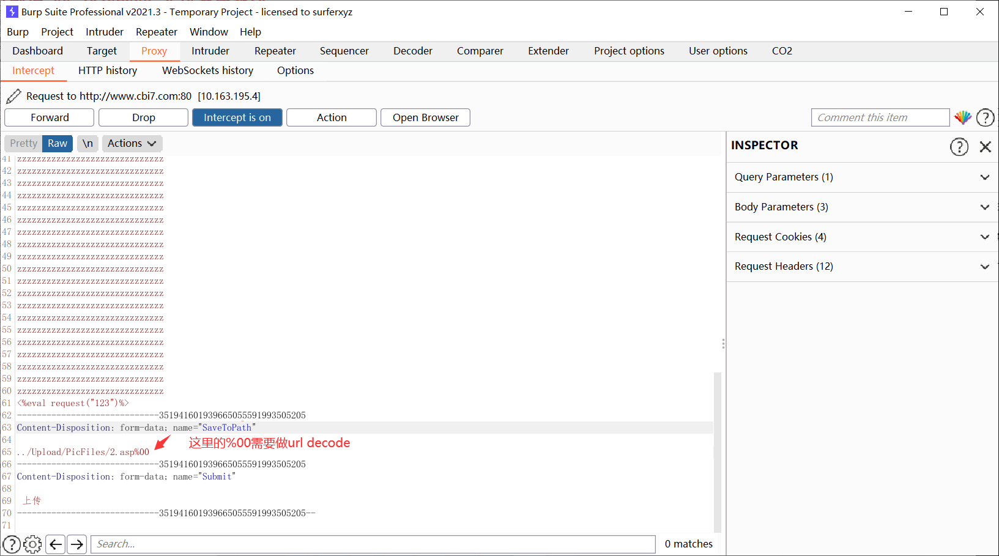
Task: Open User options tab
Action: [x=718, y=51]
